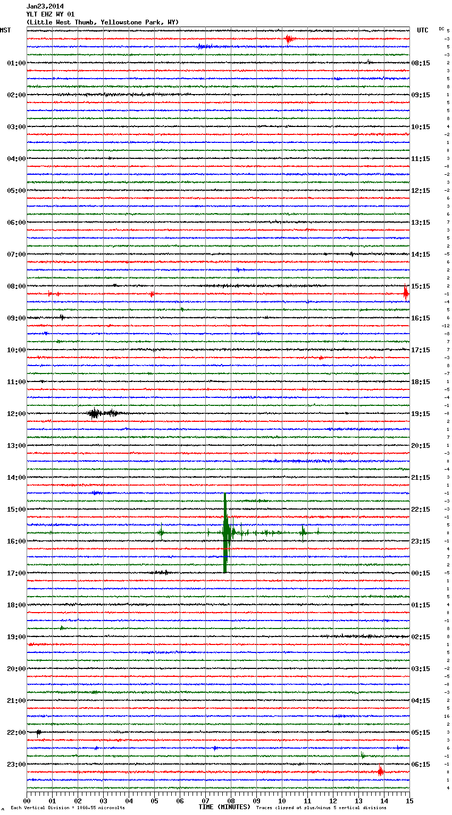Screen dimensions: 452x815
Task: Click the date header Jan23,2014
Action: click(45, 6)
